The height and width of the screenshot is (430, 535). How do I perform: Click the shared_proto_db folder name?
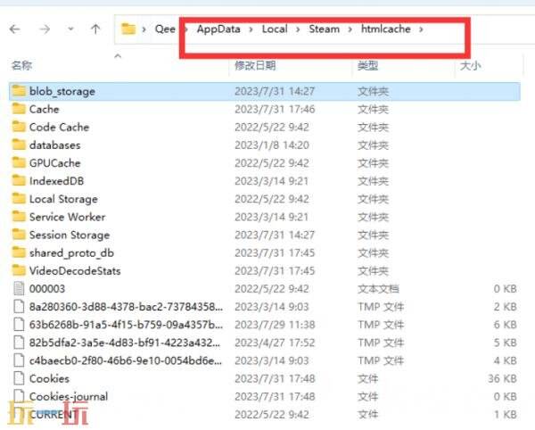point(71,253)
